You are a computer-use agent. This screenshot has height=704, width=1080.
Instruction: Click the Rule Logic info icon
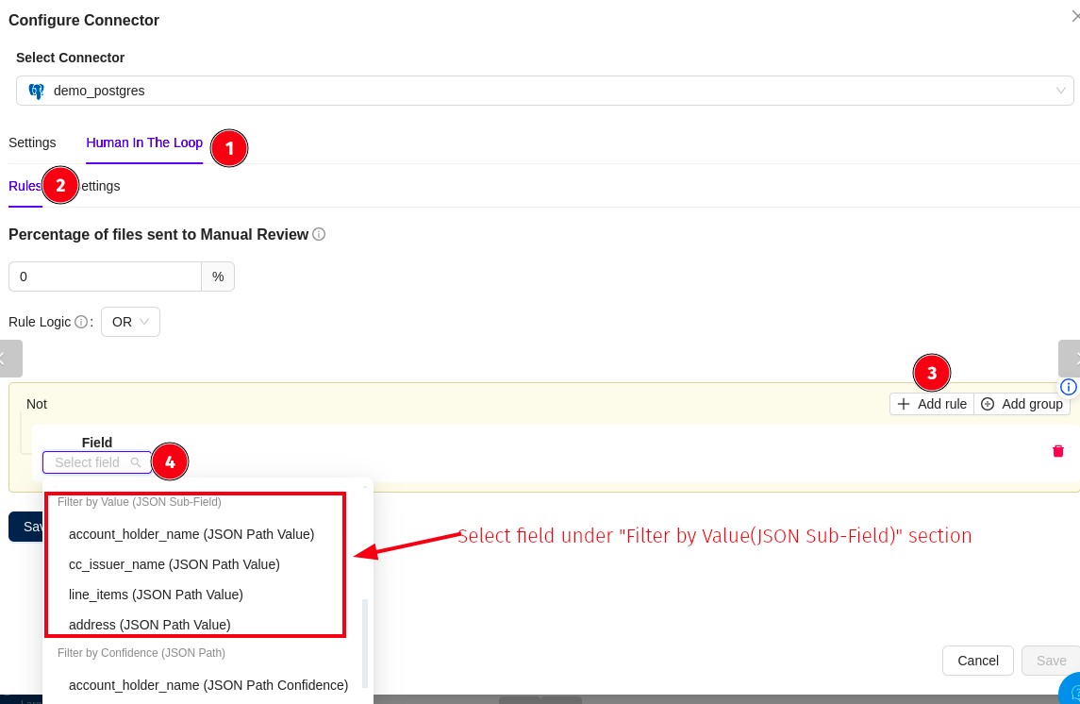click(81, 322)
